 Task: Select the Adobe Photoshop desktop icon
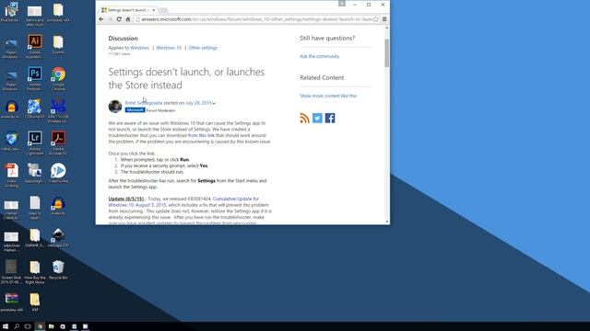pyautogui.click(x=35, y=78)
